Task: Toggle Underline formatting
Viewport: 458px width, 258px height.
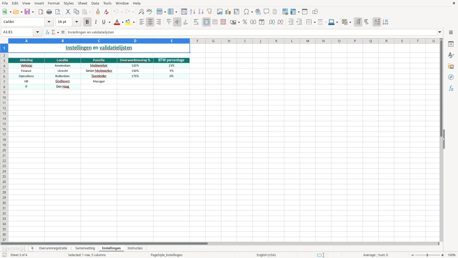Action: click(104, 22)
